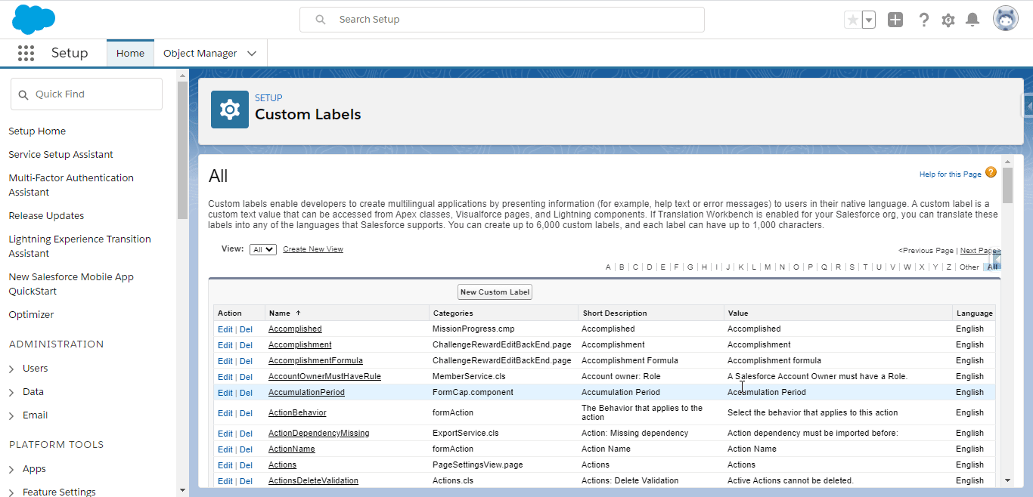The height and width of the screenshot is (497, 1033).
Task: Delete the Accomplishment label
Action: coord(246,345)
